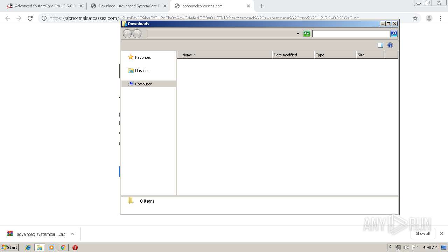Viewport: 448px width, 252px height.
Task: Switch to Chrome on the taskbar
Action: tap(63, 247)
